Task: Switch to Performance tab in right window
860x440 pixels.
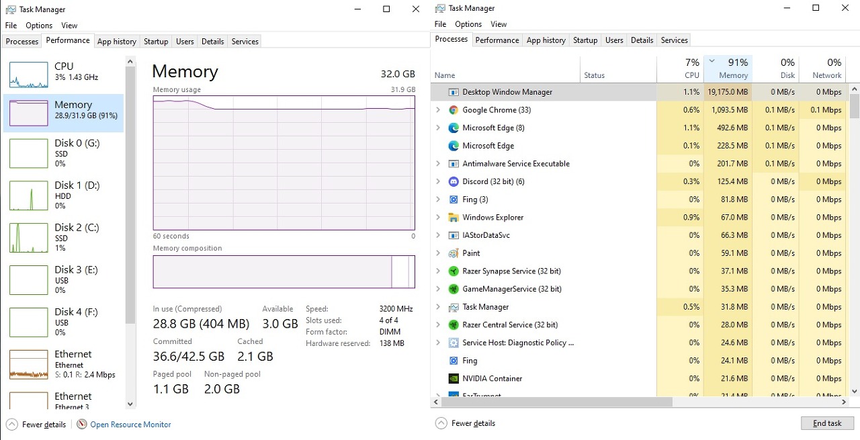Action: [497, 40]
